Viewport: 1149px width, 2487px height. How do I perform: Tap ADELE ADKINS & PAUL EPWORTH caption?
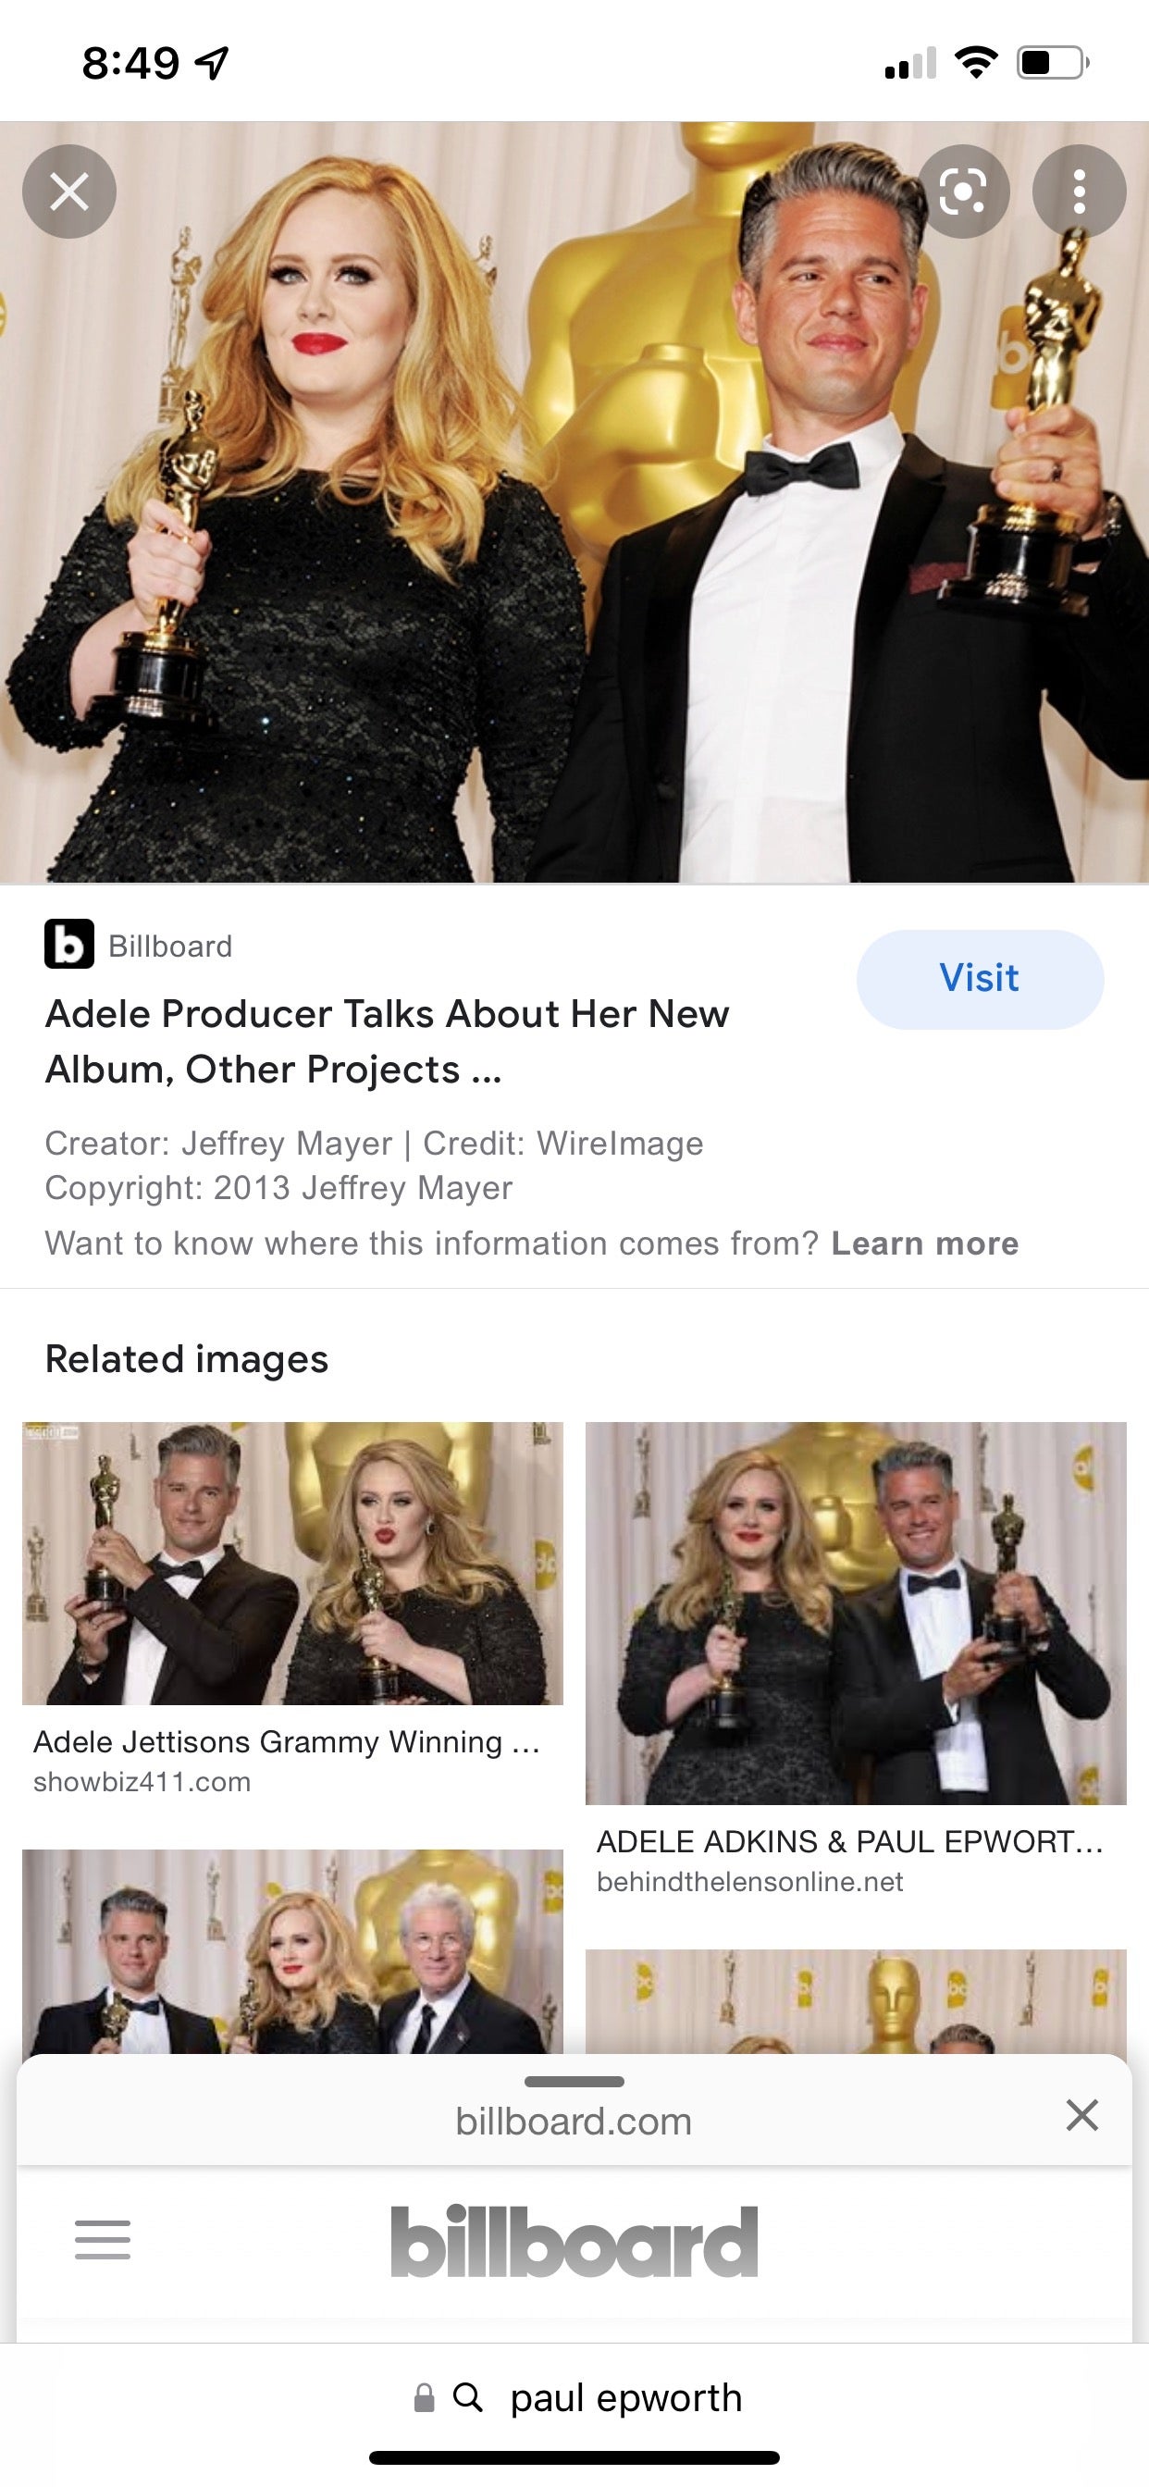(849, 1841)
